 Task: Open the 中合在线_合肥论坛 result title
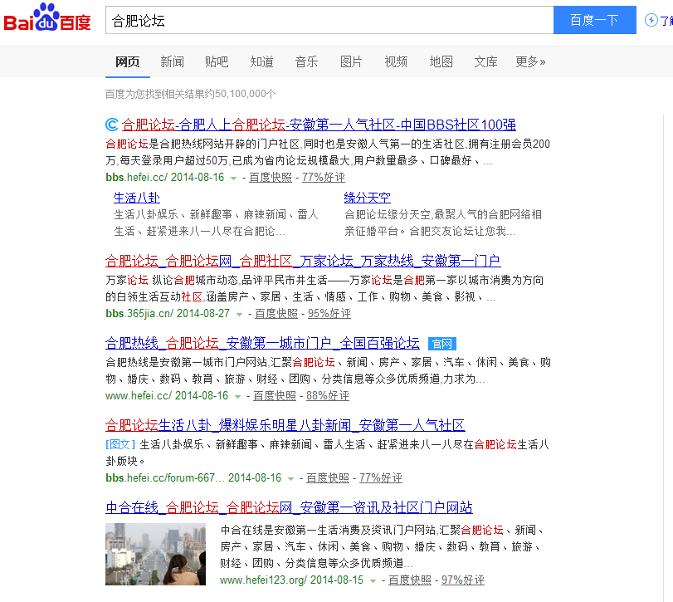(289, 507)
